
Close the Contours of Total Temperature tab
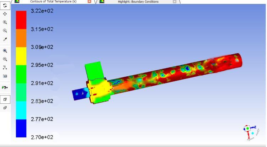(89, 1)
